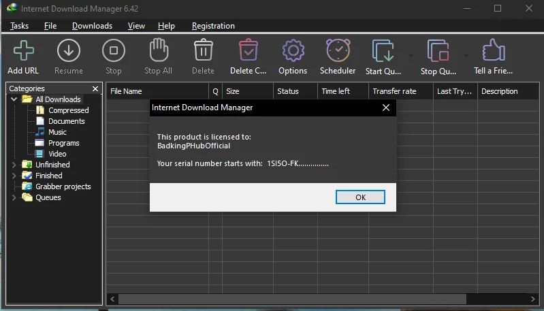Select the Finished folder
The width and height of the screenshot is (544, 311).
pyautogui.click(x=48, y=176)
